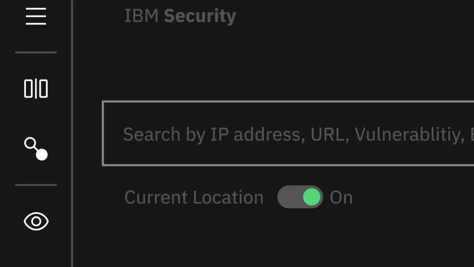Click the word "Search" in the search box
The width and height of the screenshot is (474, 267).
[x=151, y=134]
